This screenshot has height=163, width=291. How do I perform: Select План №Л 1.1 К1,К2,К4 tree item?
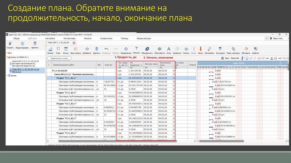[27, 70]
